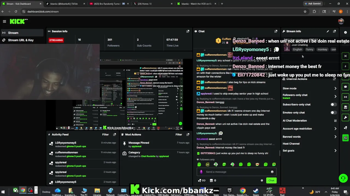
Task: Click the Kick logo in the header
Action: 19,21
